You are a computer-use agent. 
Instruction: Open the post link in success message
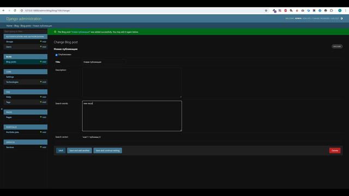pyautogui.click(x=81, y=32)
